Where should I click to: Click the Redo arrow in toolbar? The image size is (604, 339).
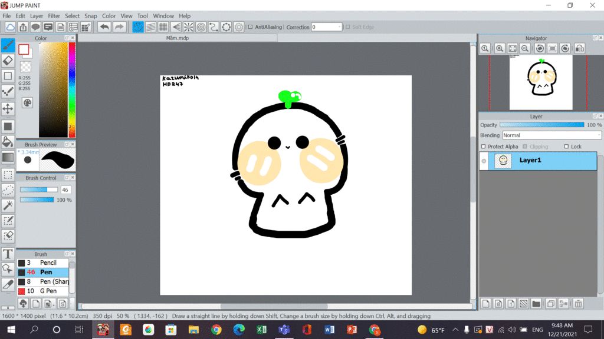click(119, 27)
